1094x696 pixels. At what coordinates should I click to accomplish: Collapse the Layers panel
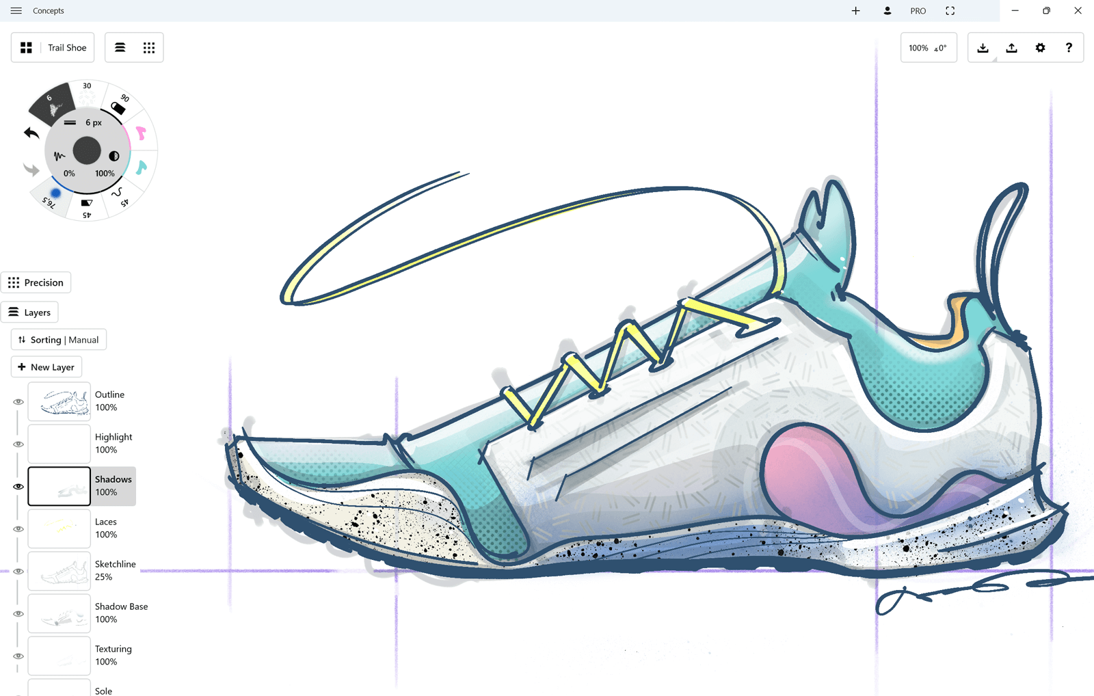click(x=30, y=312)
